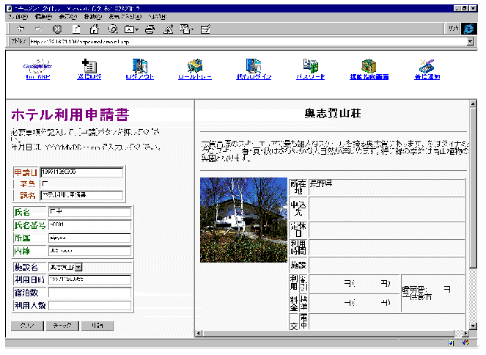Expand the リンク links bar
Image resolution: width=486 pixels, height=355 pixels.
click(454, 29)
